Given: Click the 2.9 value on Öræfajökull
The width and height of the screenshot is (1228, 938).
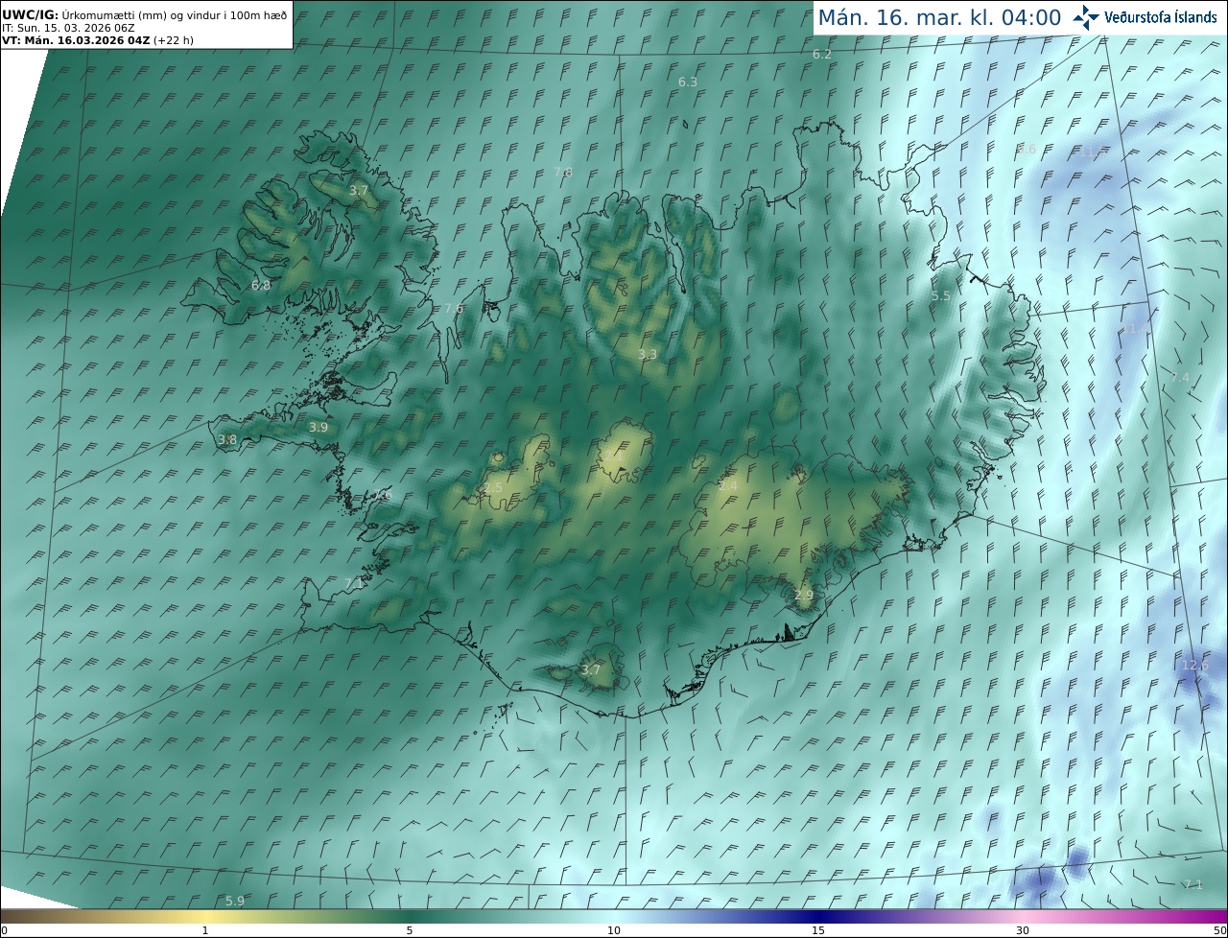Looking at the screenshot, I should pyautogui.click(x=804, y=596).
